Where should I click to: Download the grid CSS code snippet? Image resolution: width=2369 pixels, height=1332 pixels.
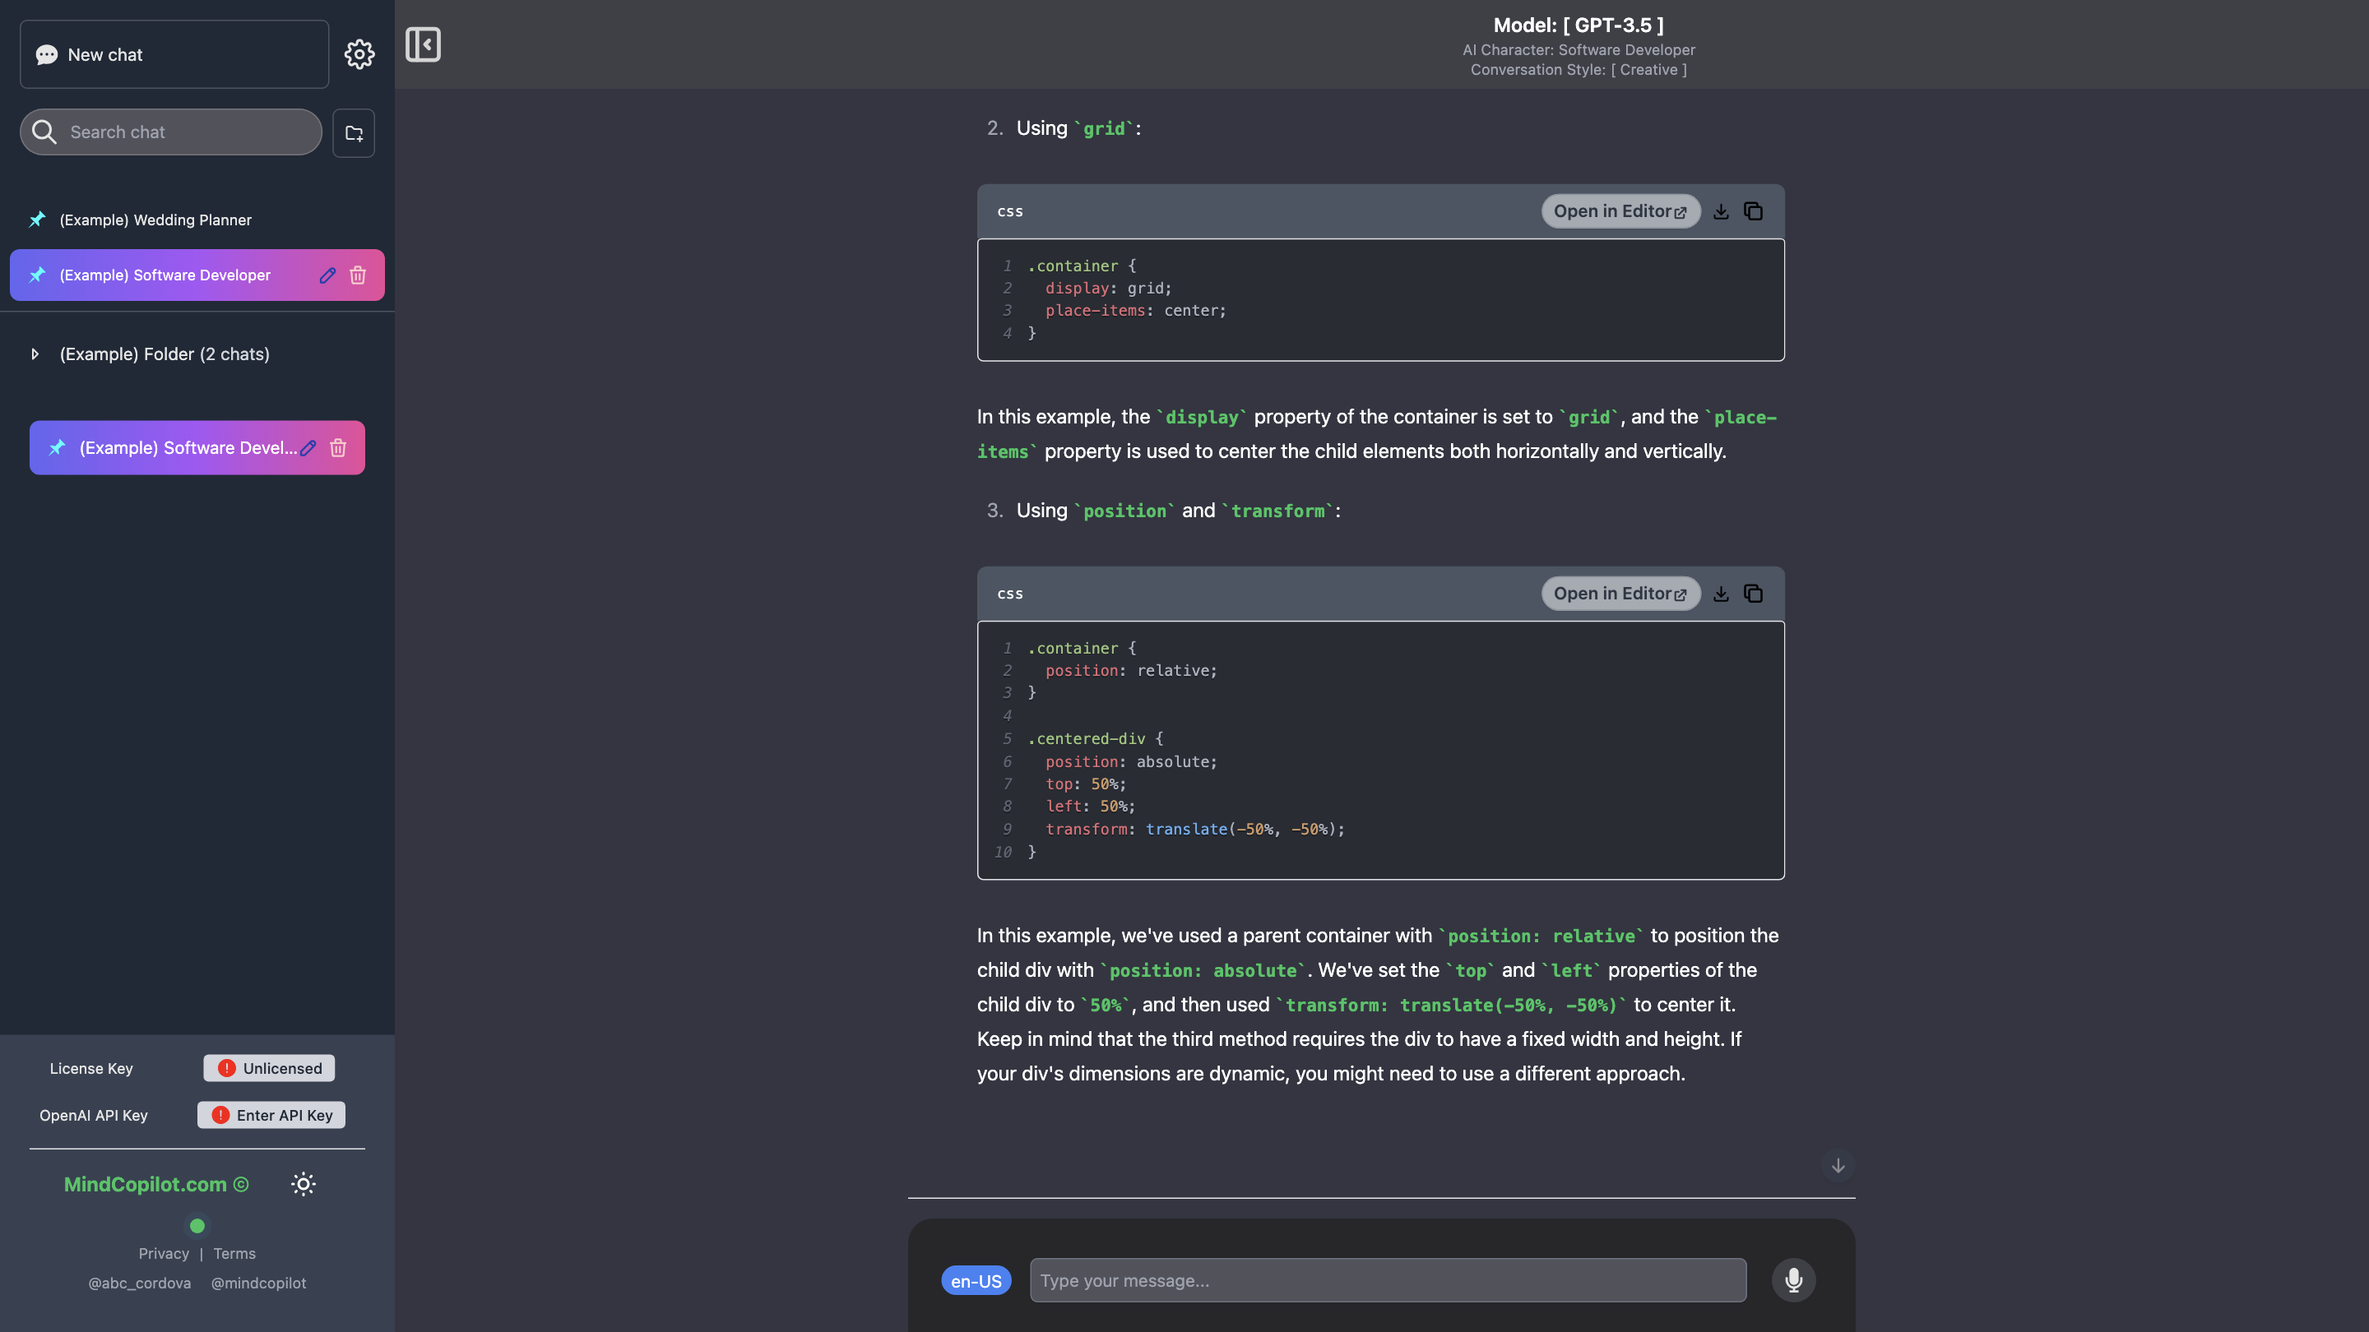[1721, 211]
